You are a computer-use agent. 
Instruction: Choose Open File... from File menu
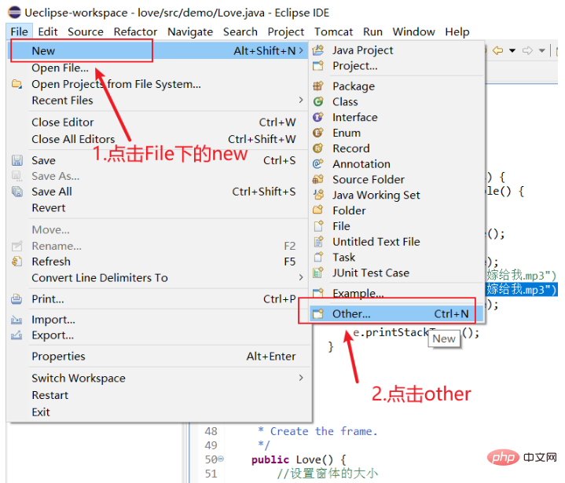click(159, 68)
